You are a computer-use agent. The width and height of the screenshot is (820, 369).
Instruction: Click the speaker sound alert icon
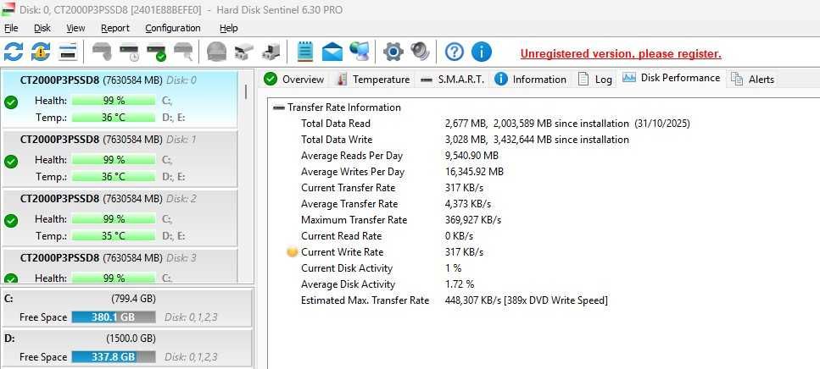420,52
